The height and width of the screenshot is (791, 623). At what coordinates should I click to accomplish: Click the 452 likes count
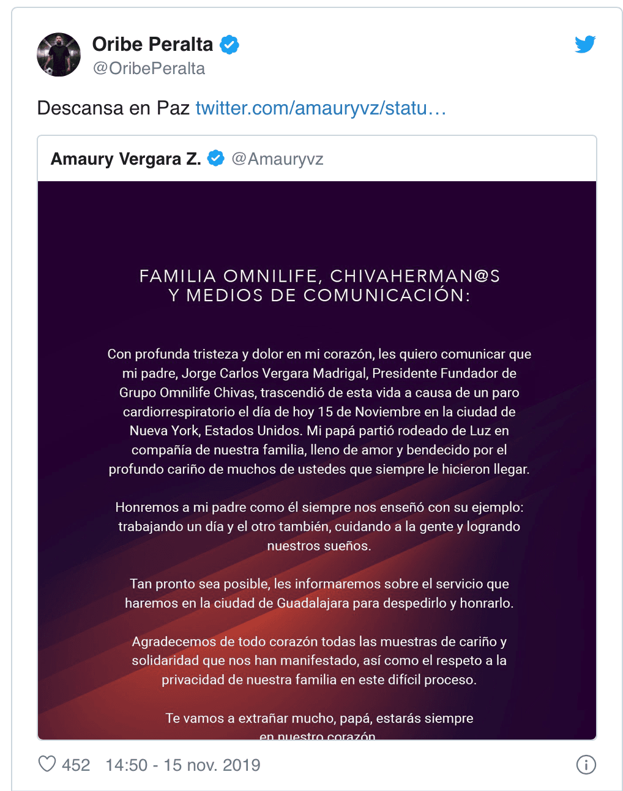(x=75, y=764)
